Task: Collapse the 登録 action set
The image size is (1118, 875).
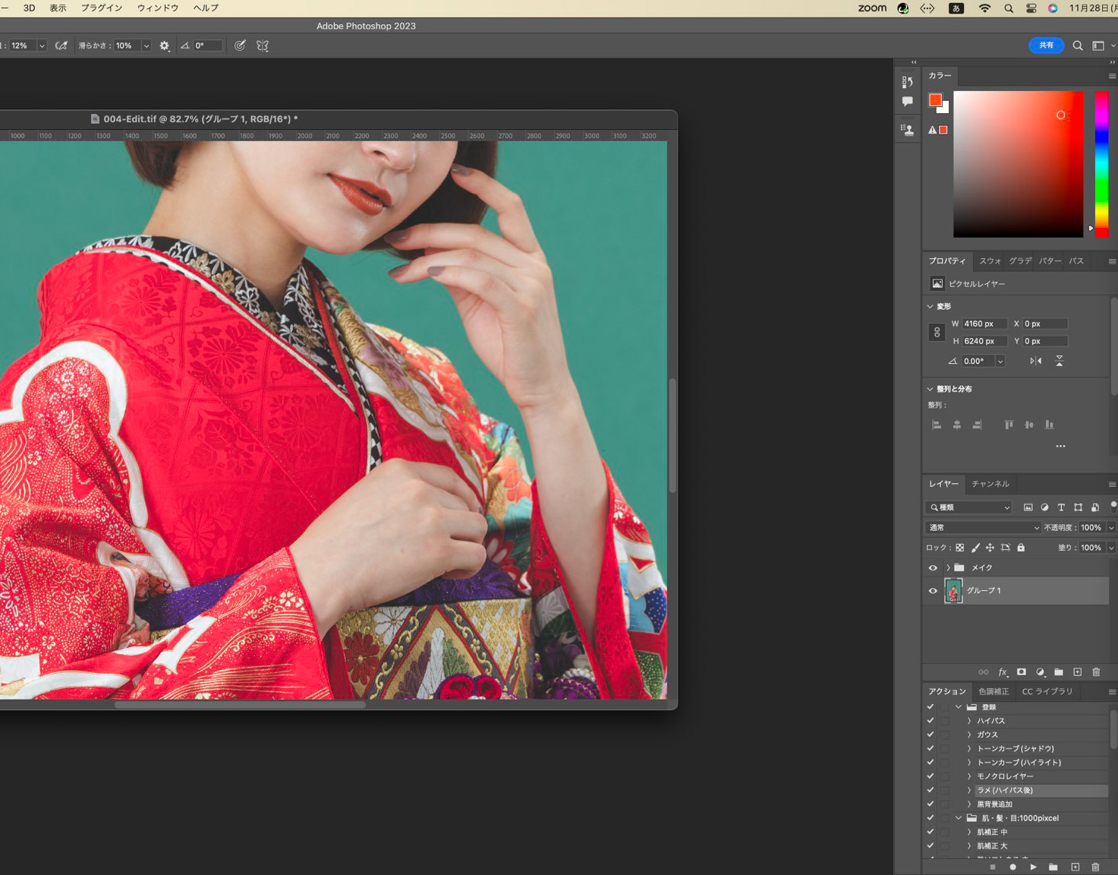Action: point(959,707)
